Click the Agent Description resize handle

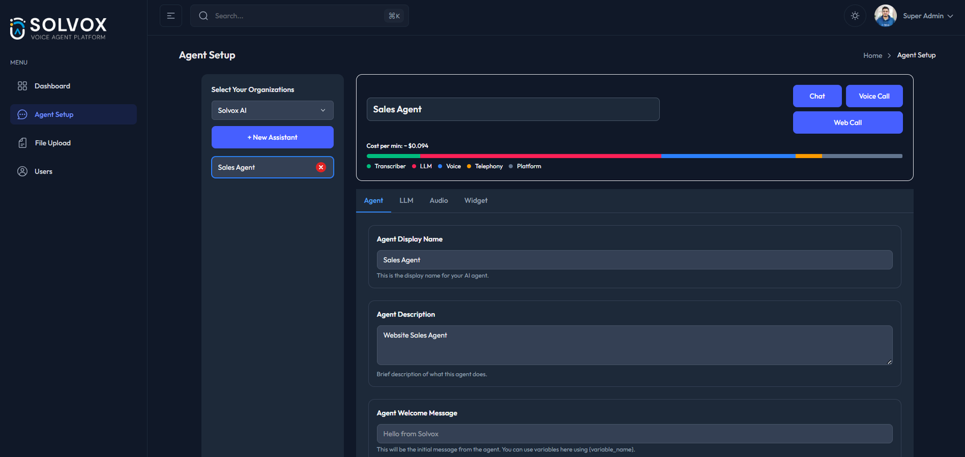889,362
